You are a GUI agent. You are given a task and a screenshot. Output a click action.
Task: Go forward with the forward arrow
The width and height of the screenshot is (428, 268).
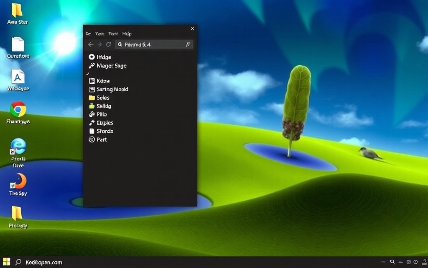tap(100, 44)
